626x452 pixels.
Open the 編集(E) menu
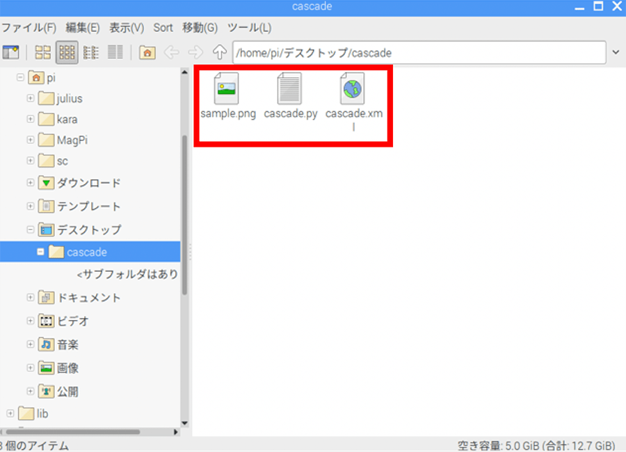pyautogui.click(x=83, y=28)
